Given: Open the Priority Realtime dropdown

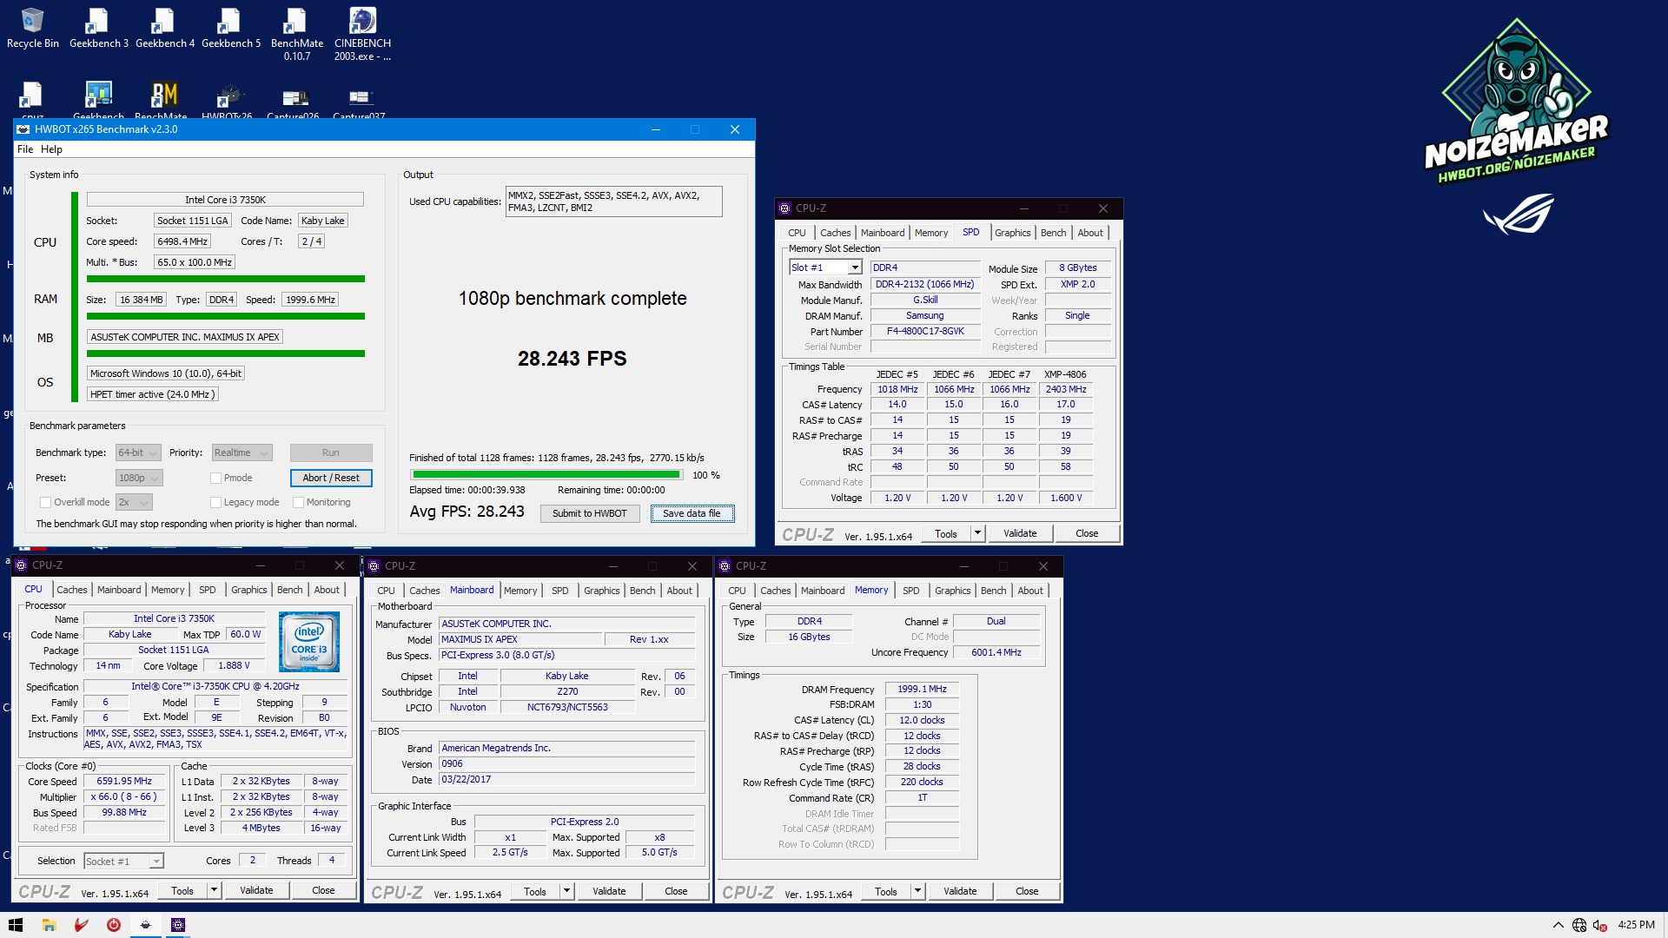Looking at the screenshot, I should [242, 452].
